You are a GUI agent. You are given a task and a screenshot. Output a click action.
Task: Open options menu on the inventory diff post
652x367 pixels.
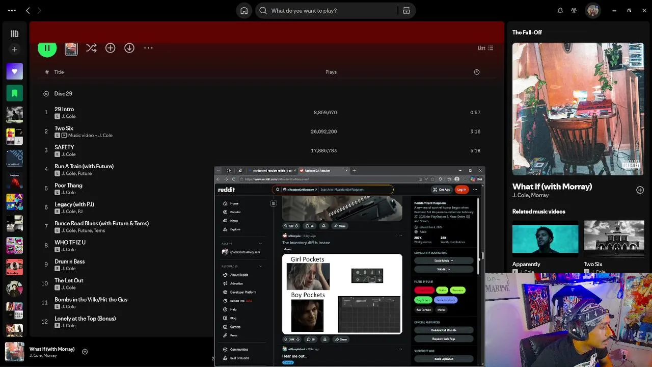(x=400, y=236)
